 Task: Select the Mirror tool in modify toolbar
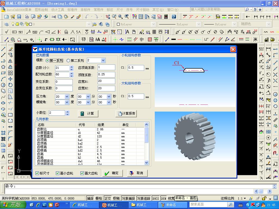pyautogui.click(x=10, y=61)
